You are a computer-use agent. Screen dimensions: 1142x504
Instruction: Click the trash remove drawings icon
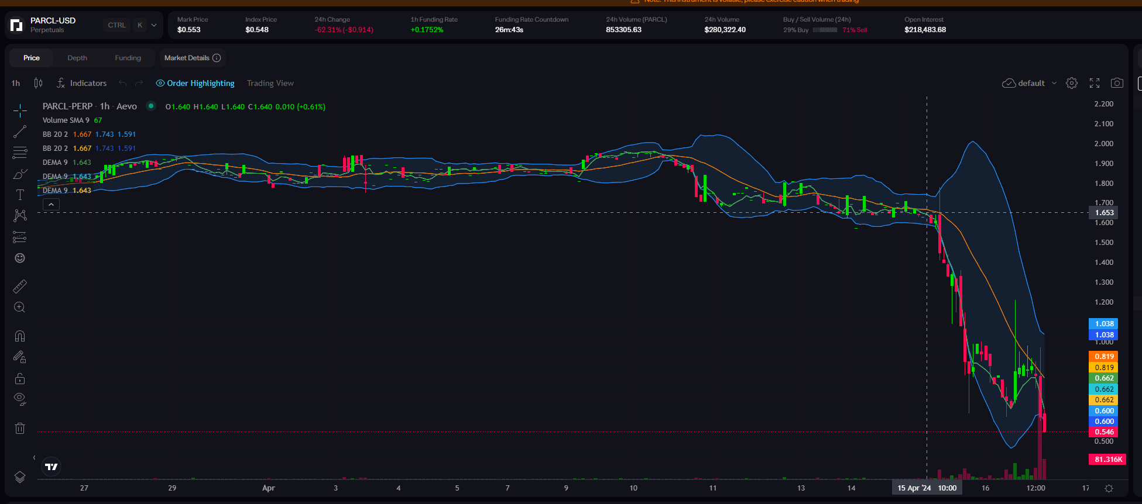point(20,429)
